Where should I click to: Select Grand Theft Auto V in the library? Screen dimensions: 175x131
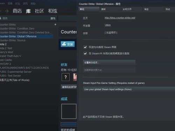[10, 56]
